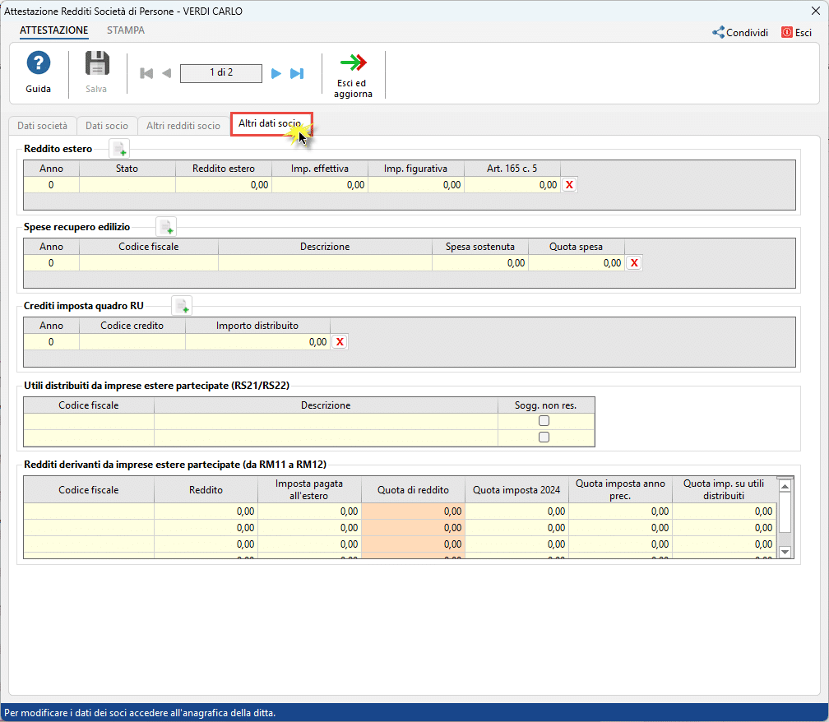
Task: Check second Sogg. non res. checkbox
Action: coord(544,437)
